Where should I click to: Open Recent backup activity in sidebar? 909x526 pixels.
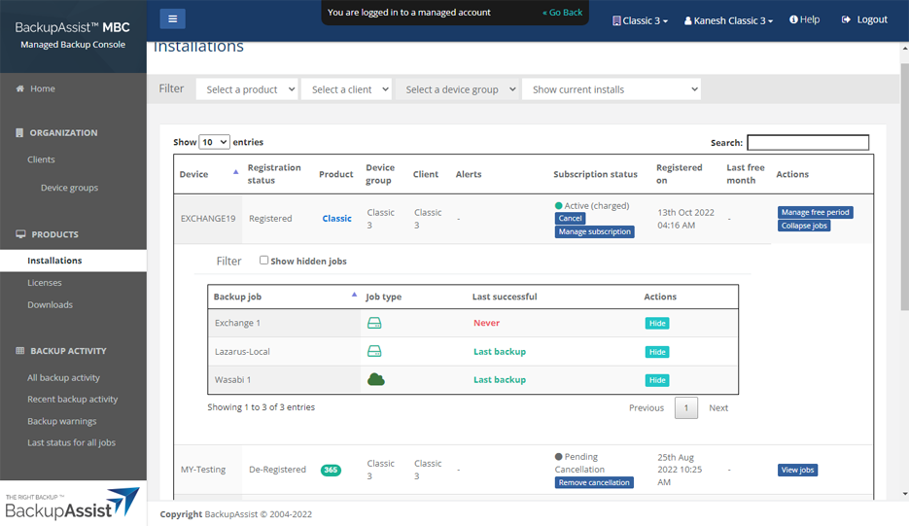click(x=73, y=399)
